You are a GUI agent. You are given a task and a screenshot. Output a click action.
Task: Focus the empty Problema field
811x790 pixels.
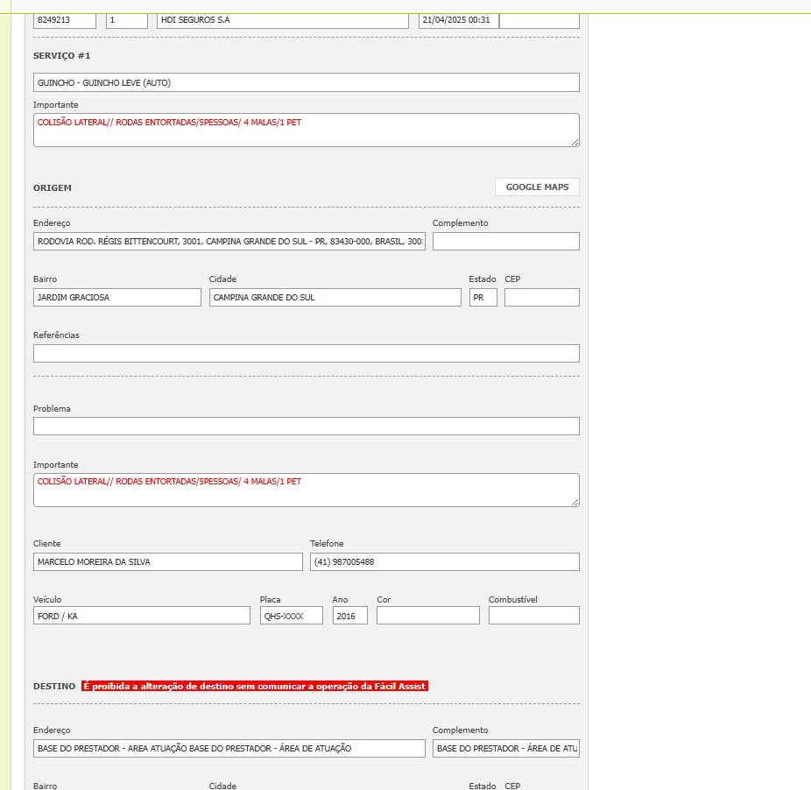coord(306,427)
